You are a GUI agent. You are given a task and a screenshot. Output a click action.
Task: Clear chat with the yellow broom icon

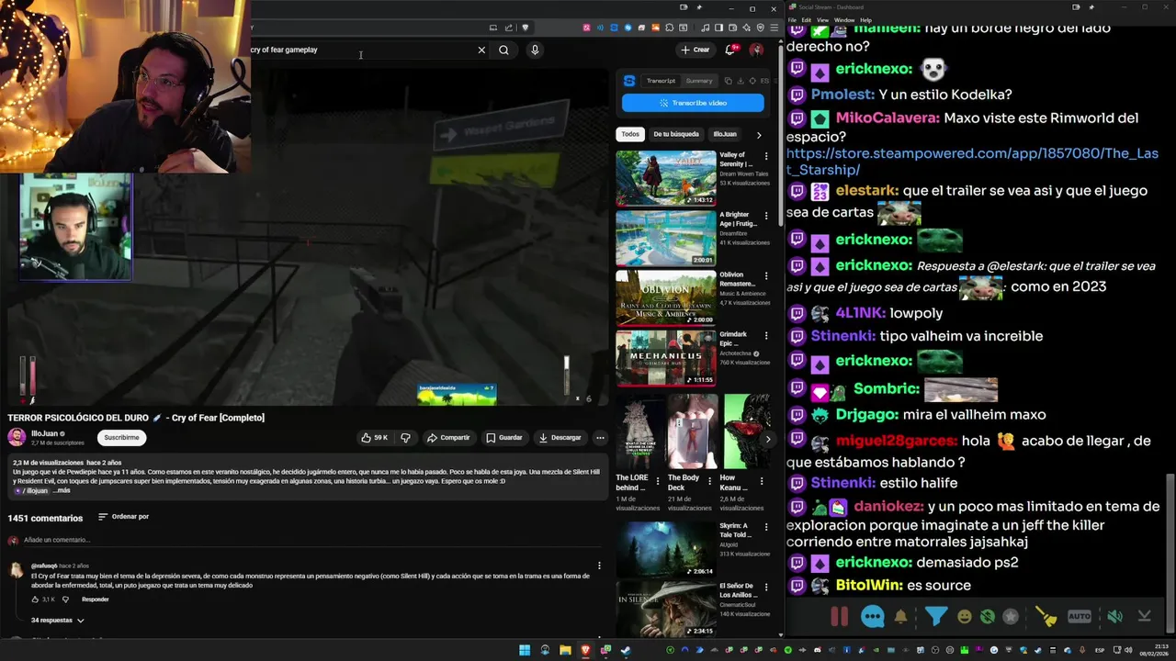point(1046,617)
